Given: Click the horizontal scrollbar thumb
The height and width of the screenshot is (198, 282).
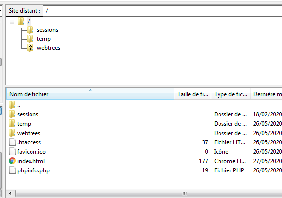Looking at the screenshot, I should pyautogui.click(x=184, y=194).
